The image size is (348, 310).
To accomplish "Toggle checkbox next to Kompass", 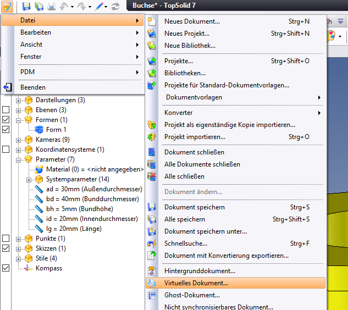I will coord(5,268).
